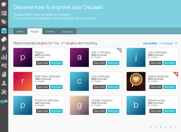Switch to the Languages tab
The height and width of the screenshot is (132, 181).
pos(67,31)
